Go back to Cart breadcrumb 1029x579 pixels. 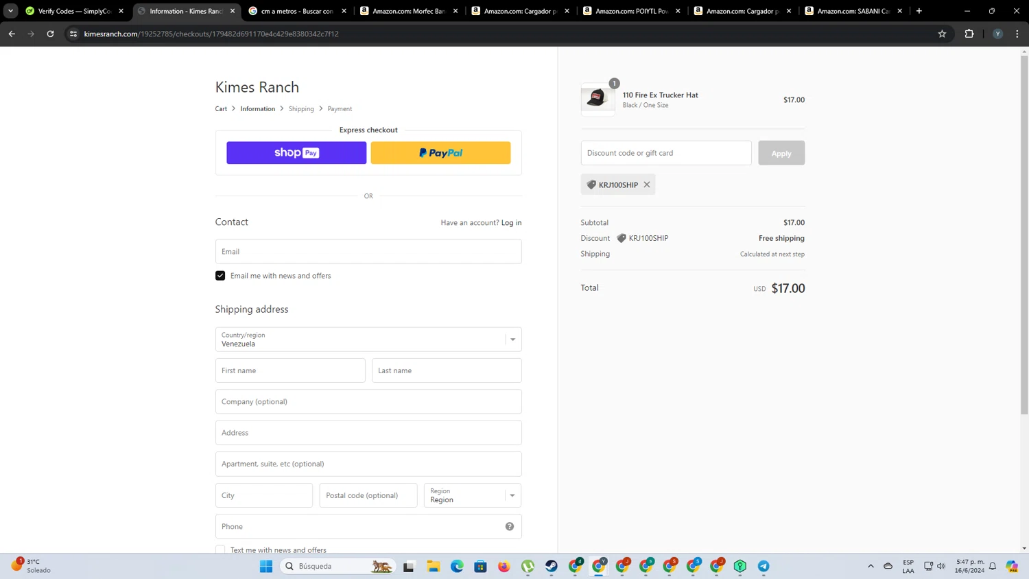click(x=221, y=108)
